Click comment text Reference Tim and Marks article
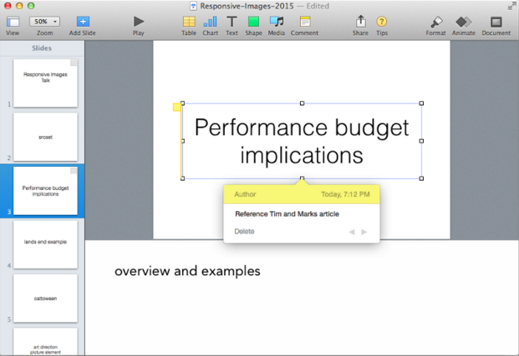 coord(287,214)
